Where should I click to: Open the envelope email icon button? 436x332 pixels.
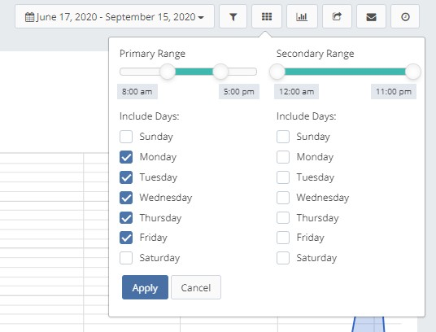pos(371,17)
